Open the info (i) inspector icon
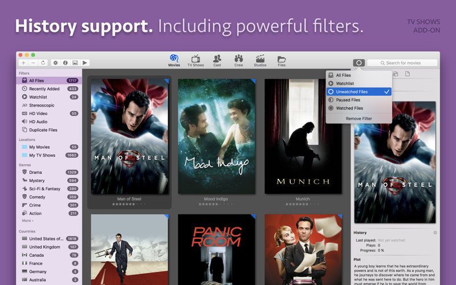 pos(65,63)
